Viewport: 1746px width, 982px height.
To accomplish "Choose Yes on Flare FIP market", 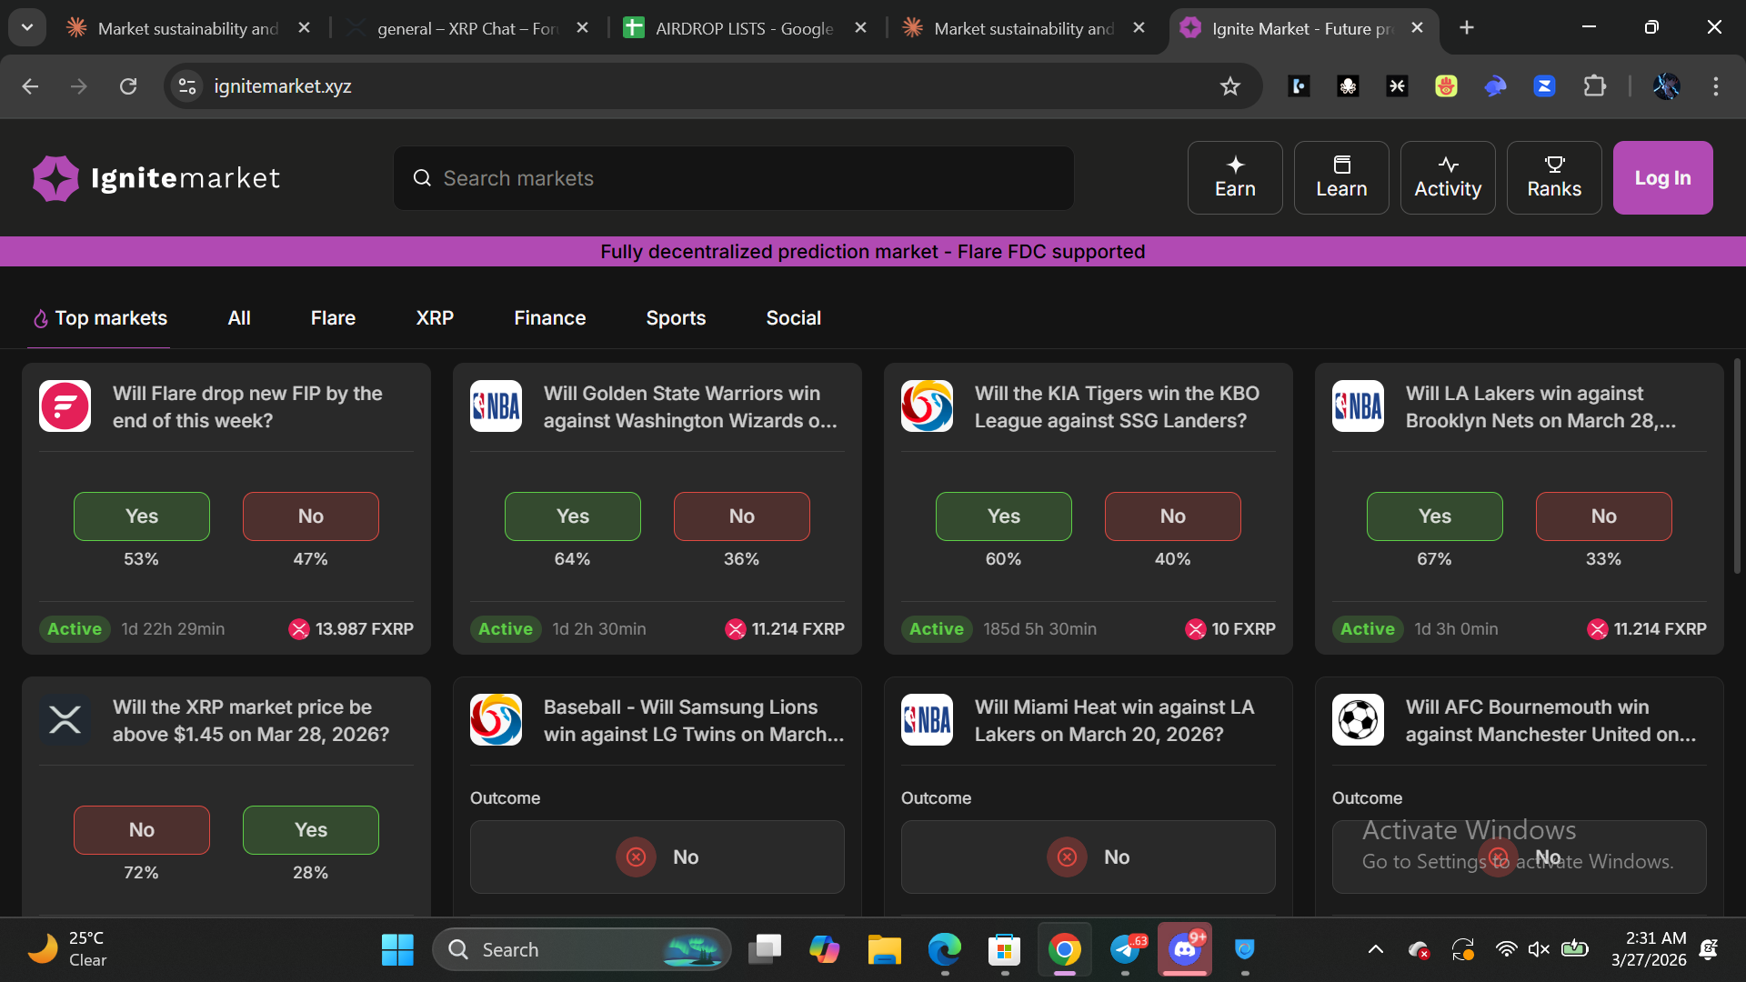I will point(141,516).
